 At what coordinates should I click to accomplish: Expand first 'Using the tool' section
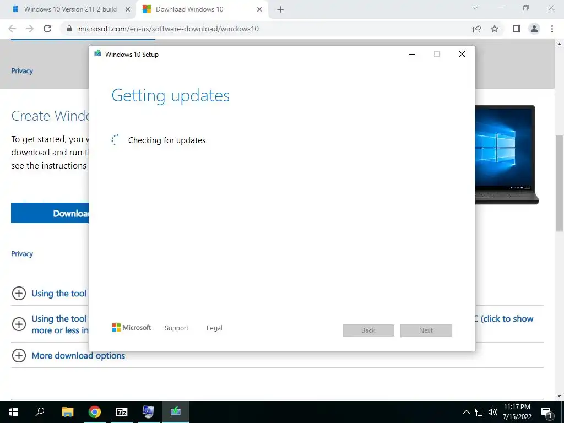19,293
